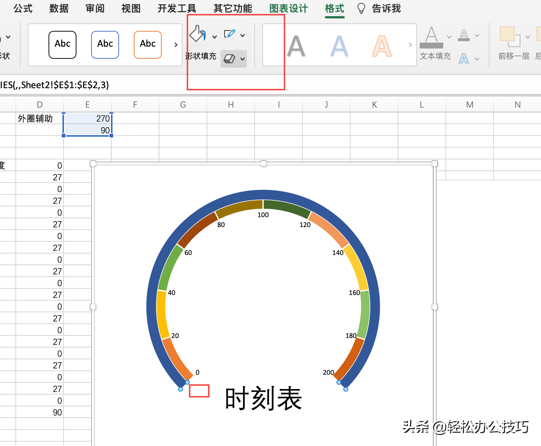
Task: Open the Shape Effects dropdown arrow
Action: [x=243, y=59]
